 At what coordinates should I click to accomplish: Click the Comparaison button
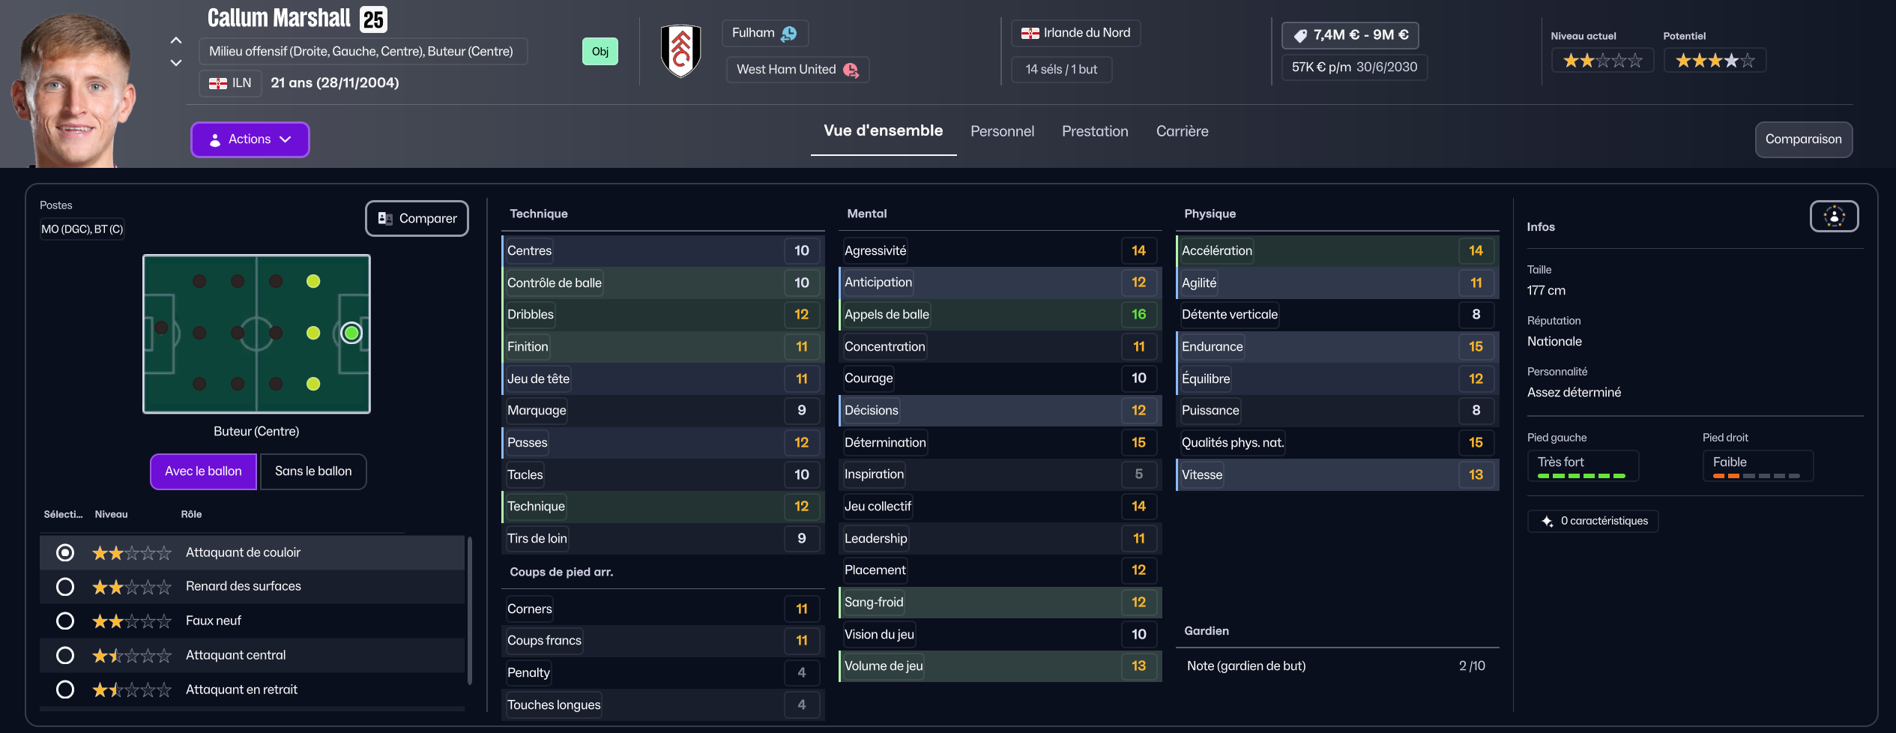(x=1803, y=139)
